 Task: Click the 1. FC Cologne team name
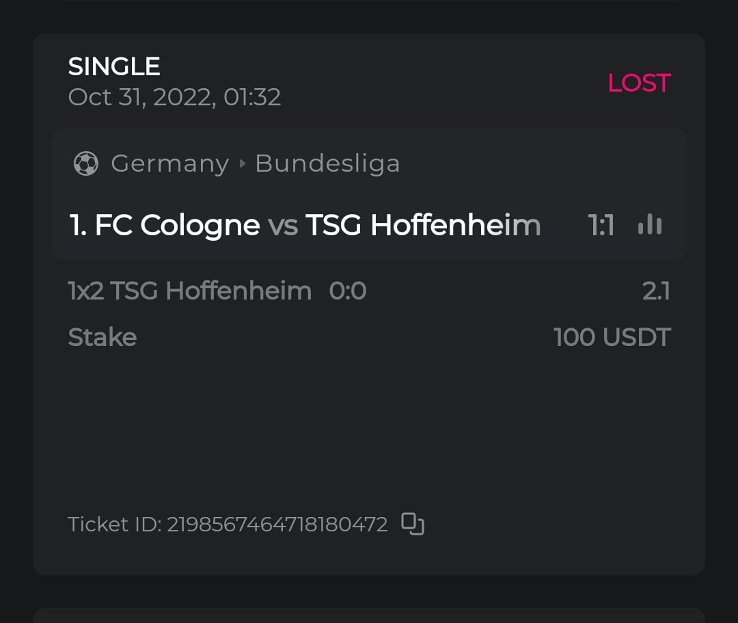165,226
